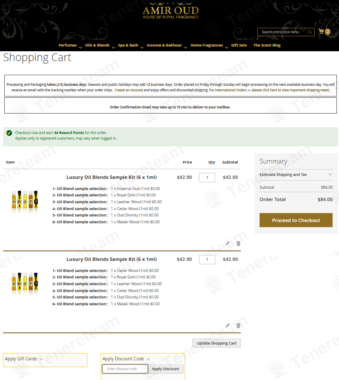Delete the first Sample Kit with trash icon
339x380 pixels.
tap(238, 243)
